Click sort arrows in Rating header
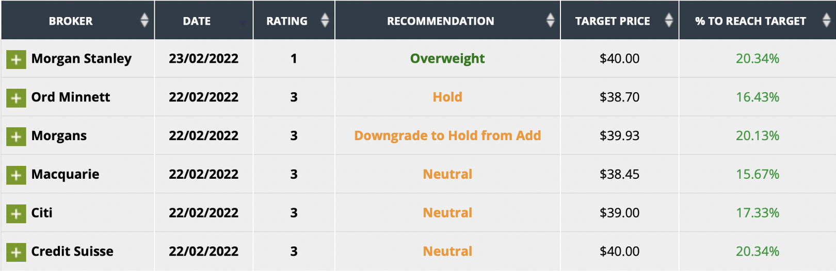Image resolution: width=836 pixels, height=271 pixels. [325, 20]
